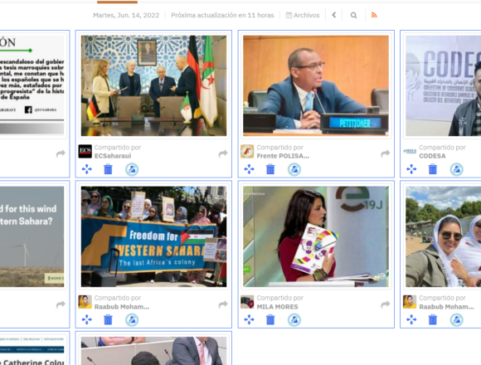Open the orange RSS feed icon

tap(374, 15)
